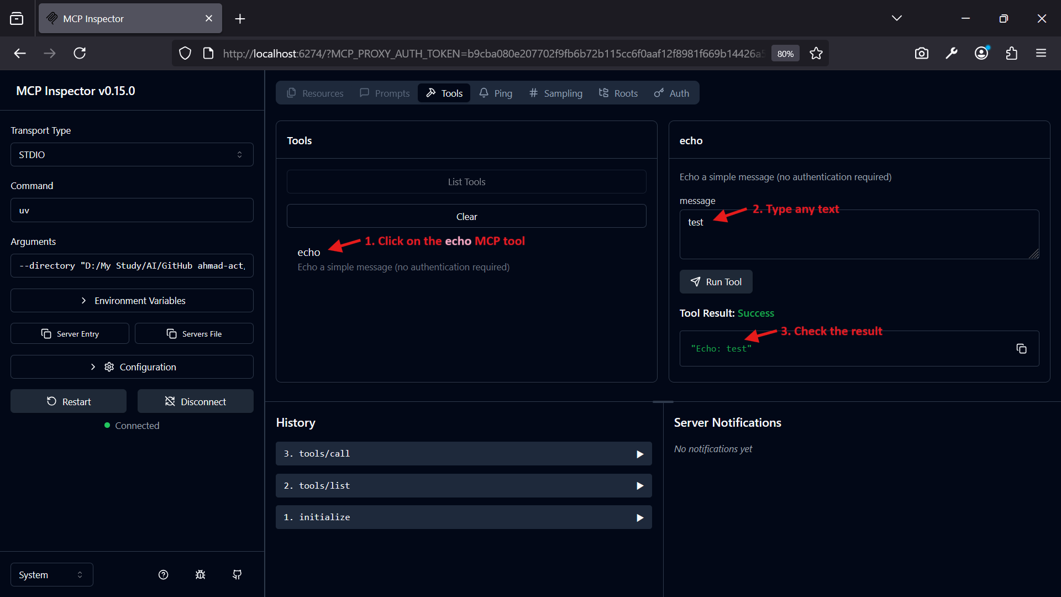The width and height of the screenshot is (1061, 597).
Task: Open the browser developer tools wrench icon
Action: pyautogui.click(x=952, y=53)
